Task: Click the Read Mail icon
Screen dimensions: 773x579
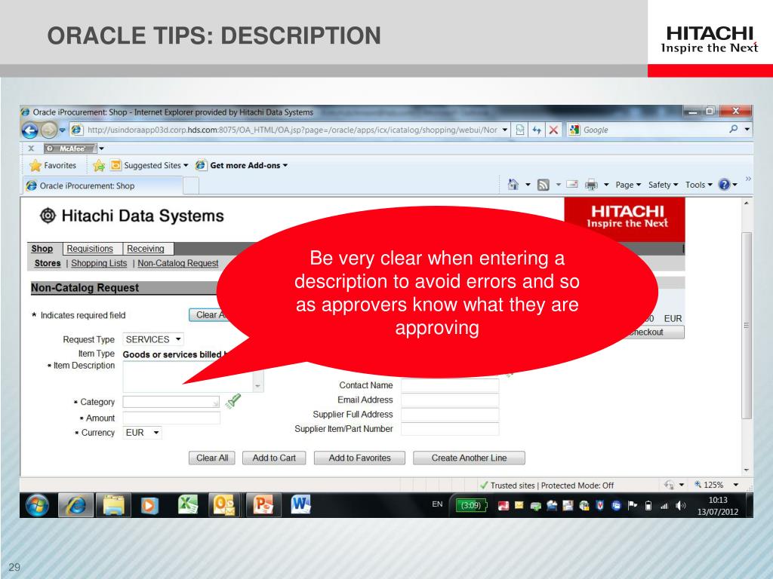Action: (572, 184)
